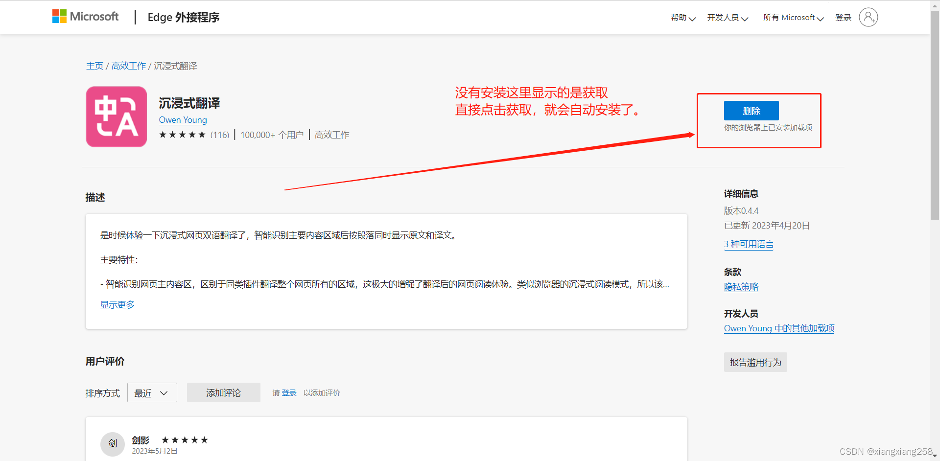Click the Microsoft logo
The height and width of the screenshot is (461, 940).
point(85,17)
